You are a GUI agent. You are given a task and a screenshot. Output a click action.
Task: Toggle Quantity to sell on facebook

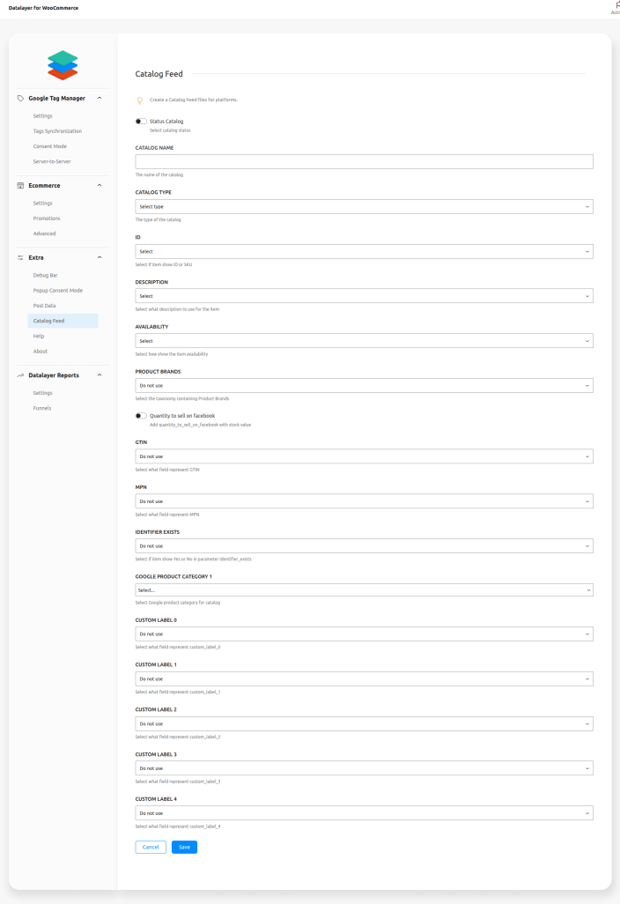[x=141, y=416]
